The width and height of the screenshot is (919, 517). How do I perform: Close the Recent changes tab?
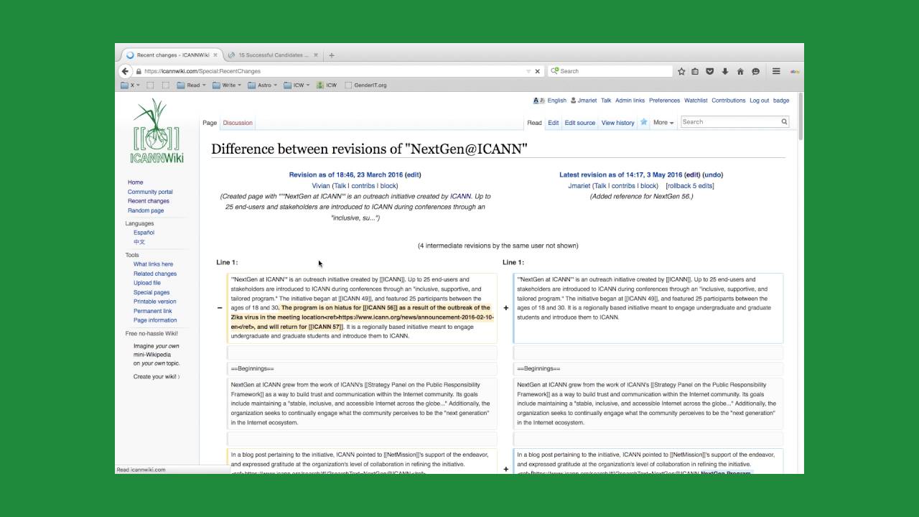(215, 55)
